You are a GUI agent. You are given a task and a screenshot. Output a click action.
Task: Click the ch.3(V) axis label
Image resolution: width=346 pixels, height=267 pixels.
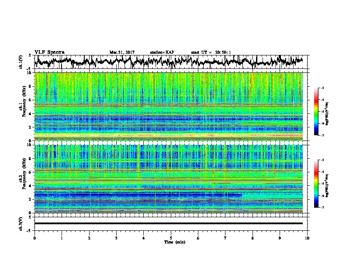click(x=21, y=224)
